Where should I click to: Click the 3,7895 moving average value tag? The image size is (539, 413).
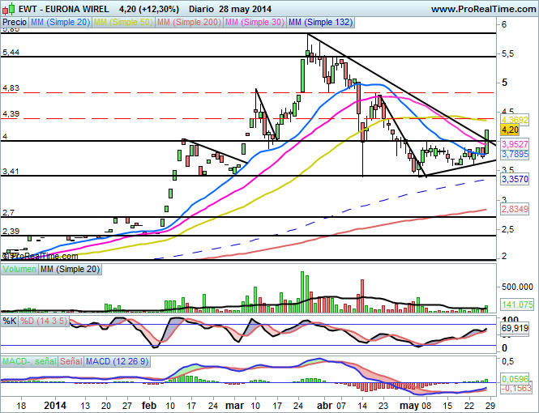coord(515,154)
